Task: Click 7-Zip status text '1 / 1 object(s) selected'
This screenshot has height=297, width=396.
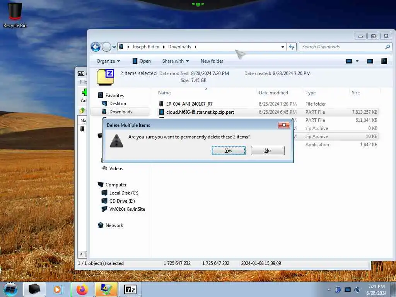Action: [101, 263]
